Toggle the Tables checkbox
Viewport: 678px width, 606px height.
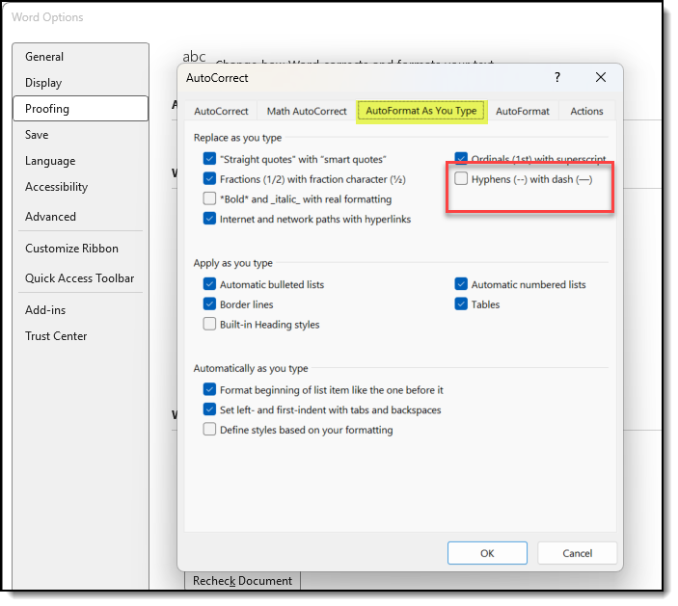tap(461, 305)
